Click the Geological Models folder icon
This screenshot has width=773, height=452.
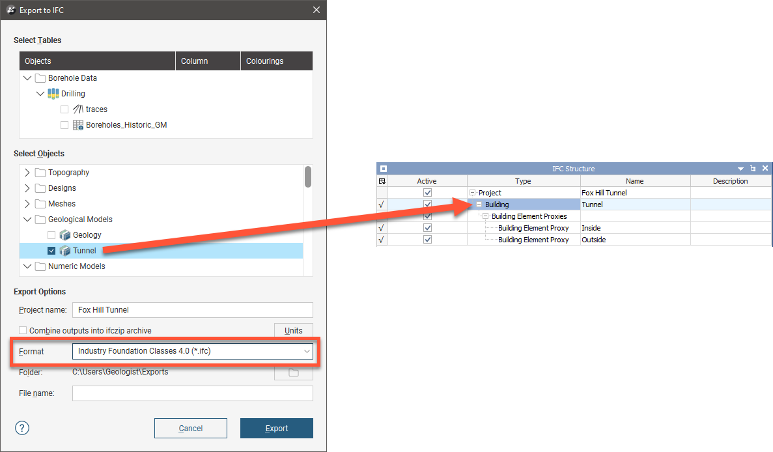click(x=40, y=219)
